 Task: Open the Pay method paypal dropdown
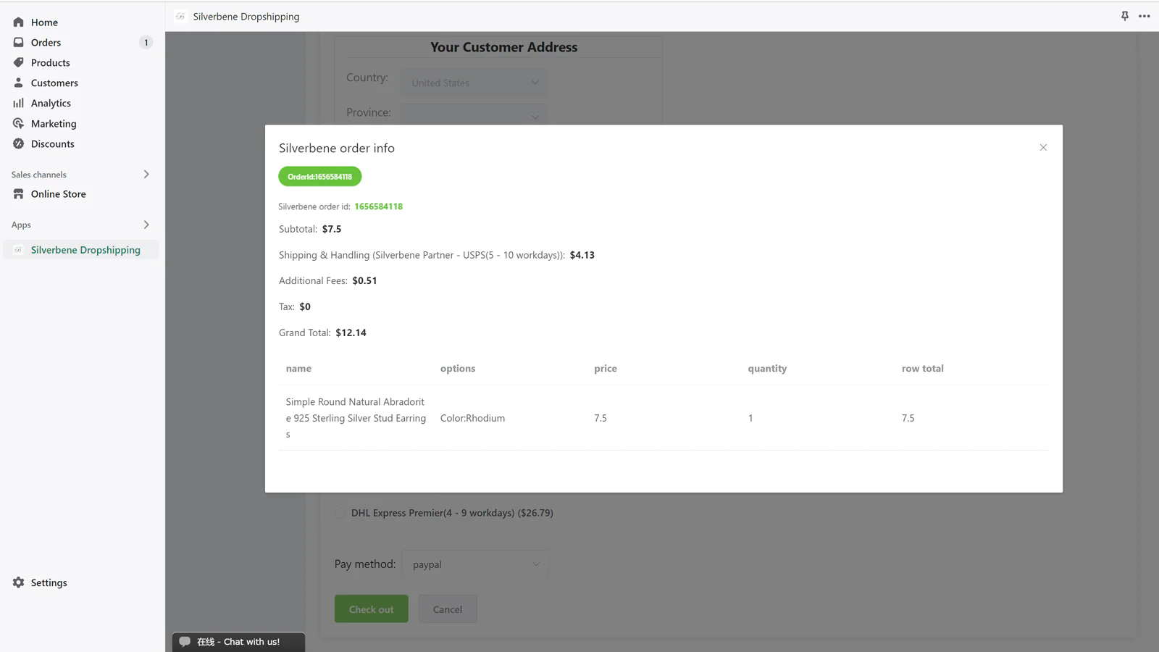tap(475, 564)
